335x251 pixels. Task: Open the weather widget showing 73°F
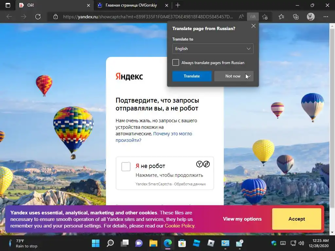pyautogui.click(x=23, y=243)
